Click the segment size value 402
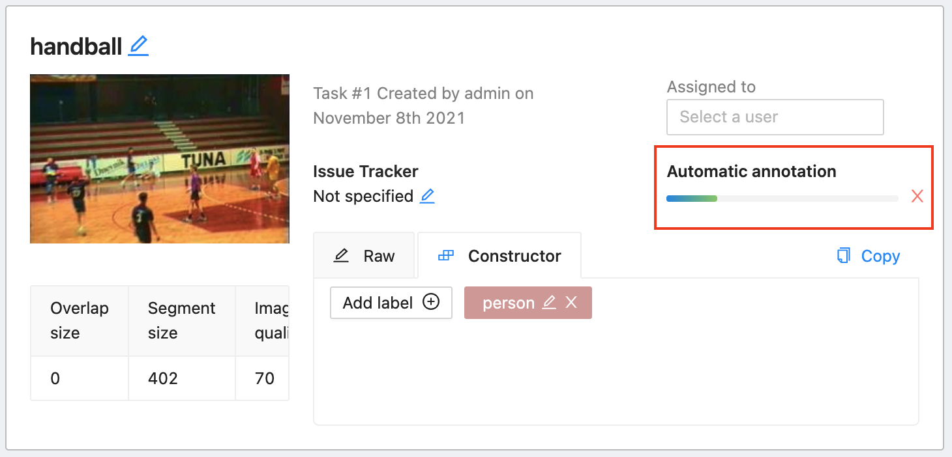Screen dimensions: 952x457 click(163, 378)
